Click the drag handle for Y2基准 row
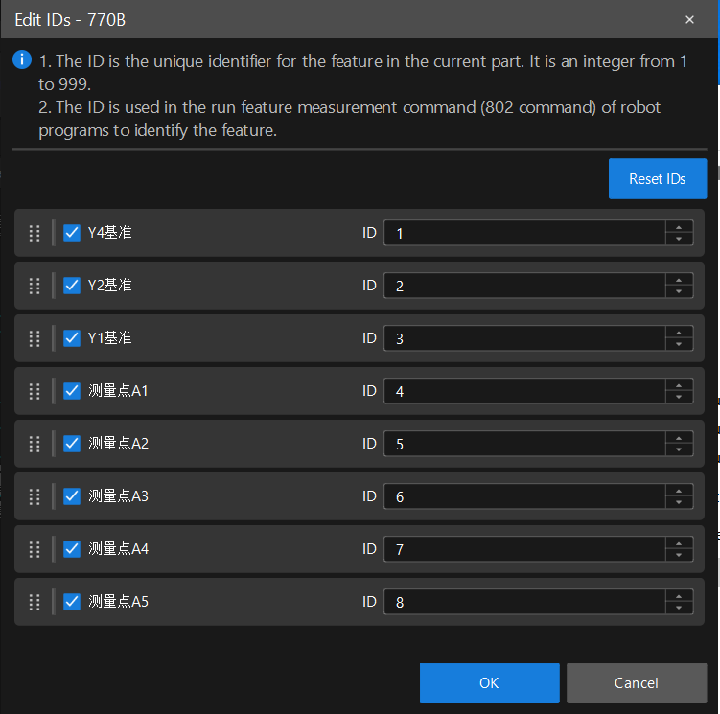 point(35,286)
